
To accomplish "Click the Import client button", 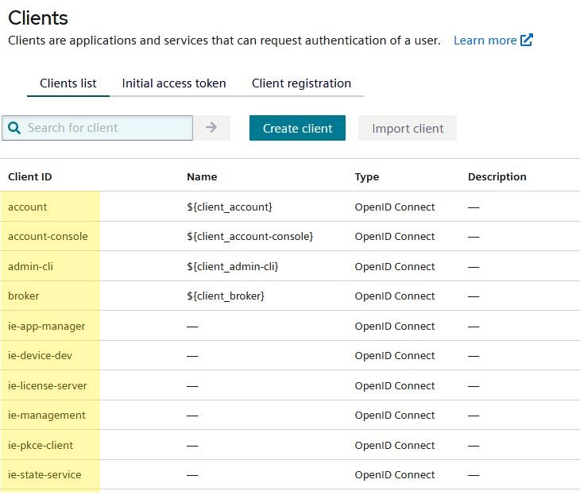I will pyautogui.click(x=408, y=128).
